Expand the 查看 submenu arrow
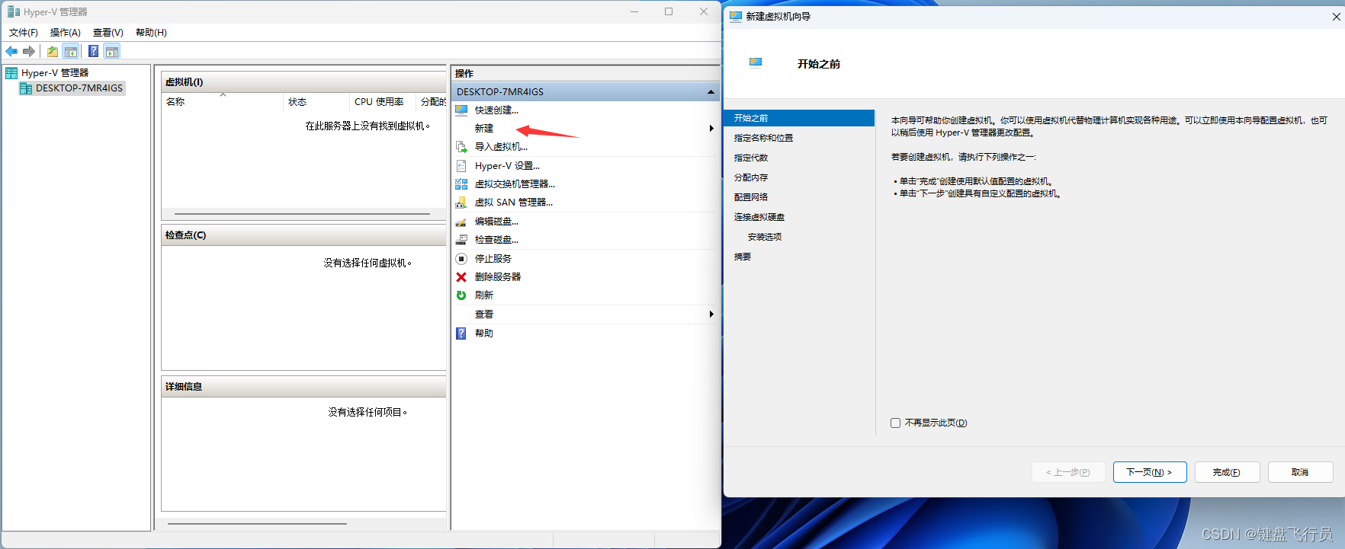Screen dimensions: 1345x549 point(711,314)
